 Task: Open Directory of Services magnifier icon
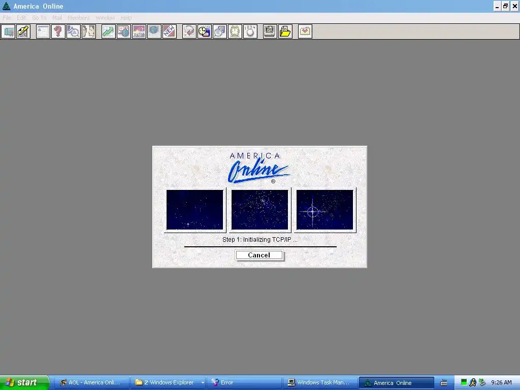pyautogui.click(x=74, y=31)
